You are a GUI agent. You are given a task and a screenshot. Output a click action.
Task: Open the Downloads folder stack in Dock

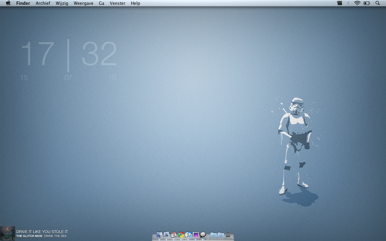221,235
